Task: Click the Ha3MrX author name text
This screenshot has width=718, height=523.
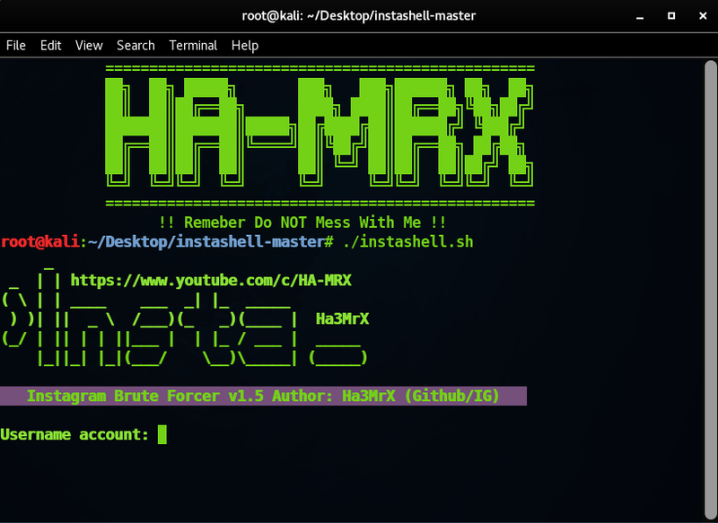Action: pos(342,318)
